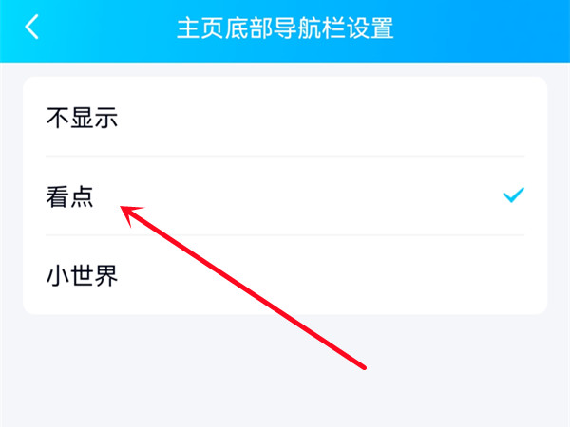Screen dimensions: 570x427
Task: Click the red annotation arrow head
Action: coord(131,213)
